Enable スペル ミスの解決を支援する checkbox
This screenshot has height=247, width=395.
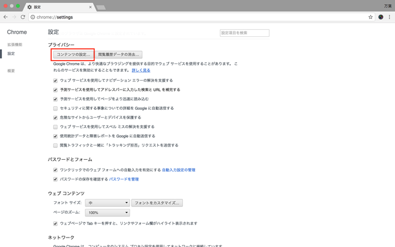click(x=55, y=127)
